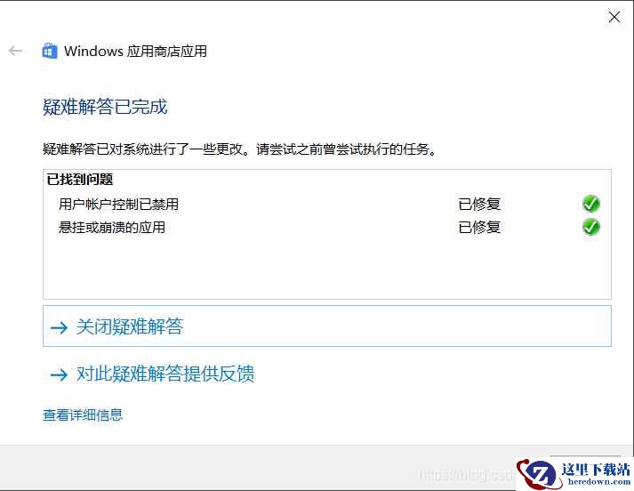Viewport: 634px width, 491px height.
Task: Click the heredown.com watermark text
Action: (599, 482)
